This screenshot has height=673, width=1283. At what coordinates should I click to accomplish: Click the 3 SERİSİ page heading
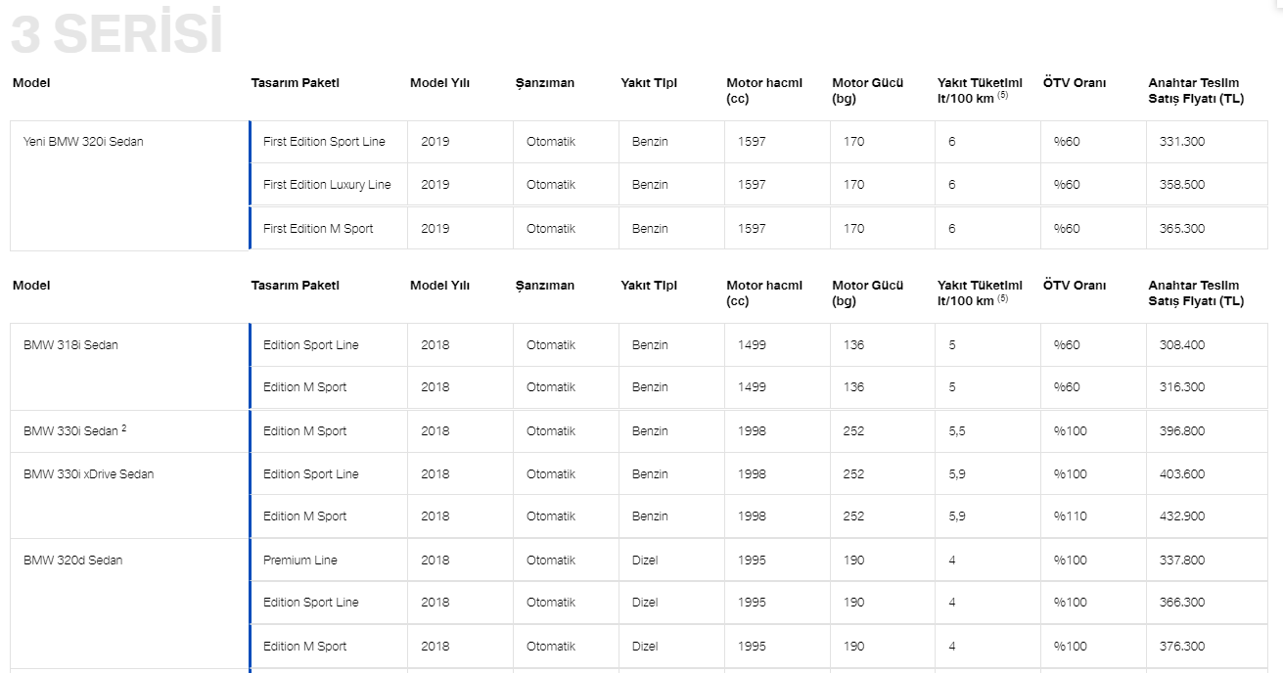(115, 33)
